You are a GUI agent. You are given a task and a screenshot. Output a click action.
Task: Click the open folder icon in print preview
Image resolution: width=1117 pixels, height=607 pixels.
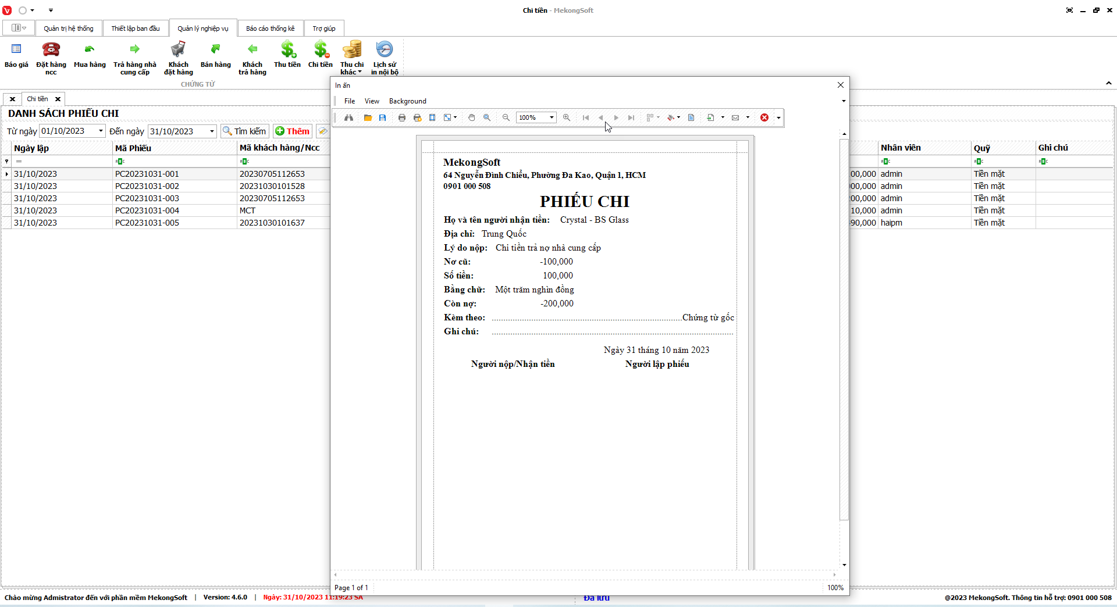coord(368,117)
